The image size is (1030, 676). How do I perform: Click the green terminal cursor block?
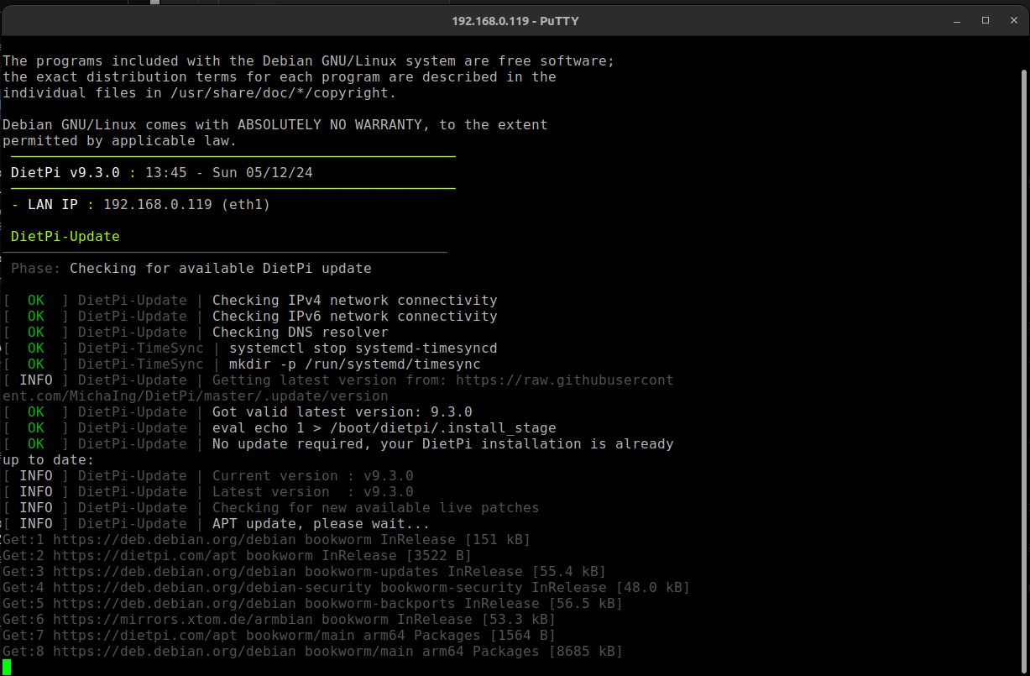7,667
